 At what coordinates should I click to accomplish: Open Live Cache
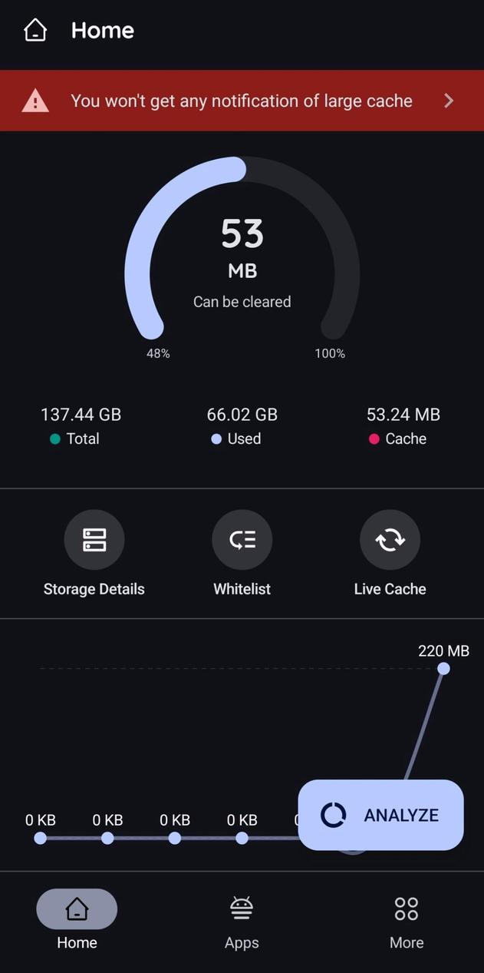(390, 539)
